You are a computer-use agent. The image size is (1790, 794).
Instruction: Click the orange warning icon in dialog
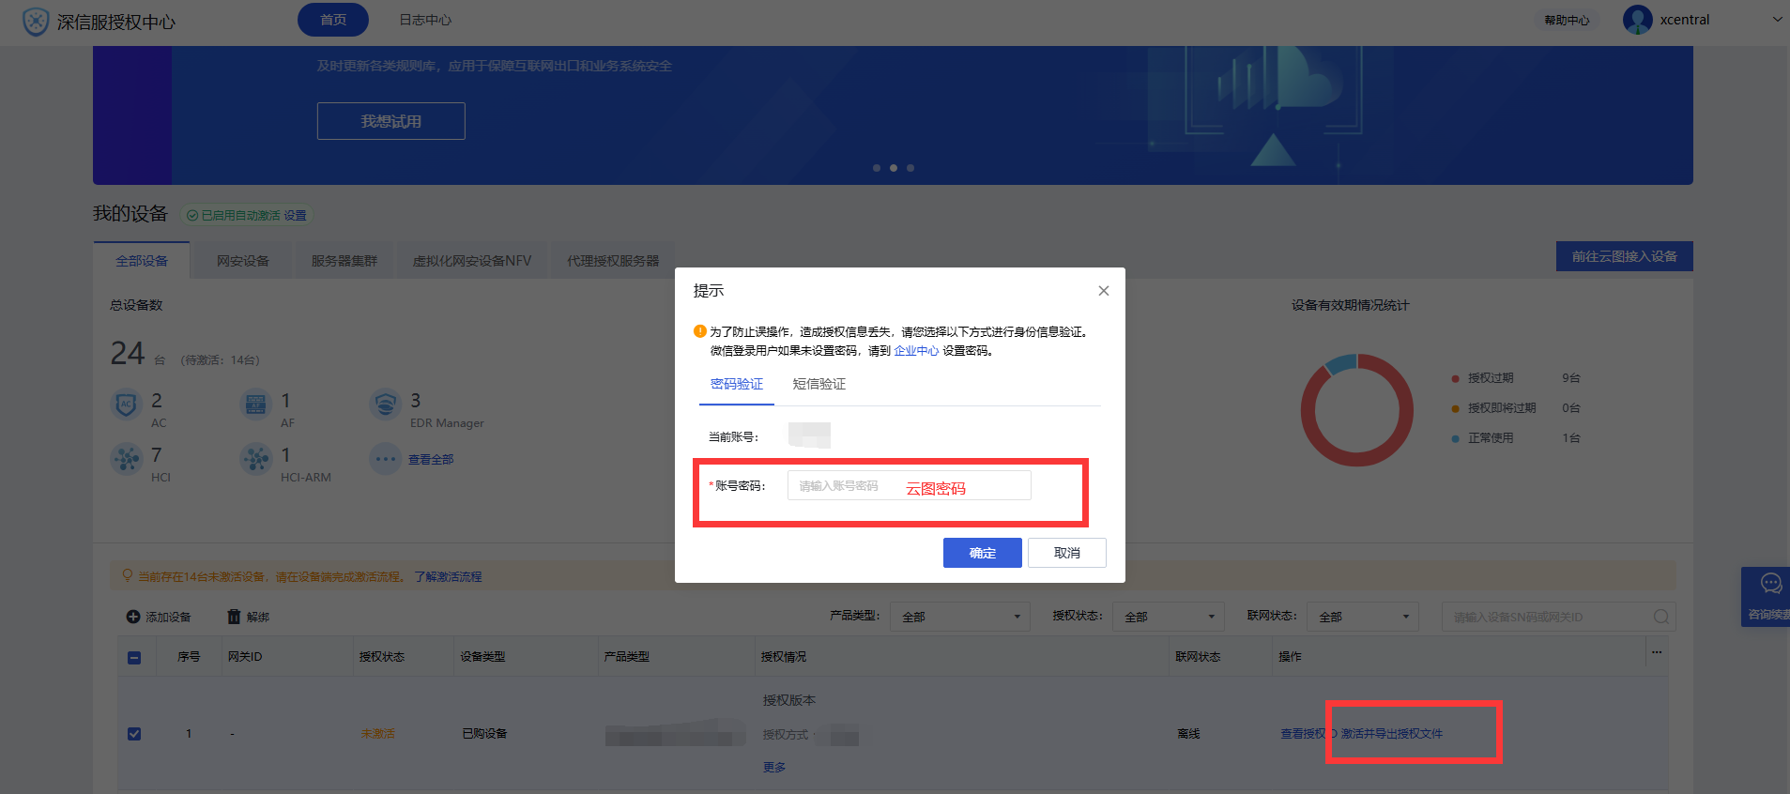coord(699,331)
